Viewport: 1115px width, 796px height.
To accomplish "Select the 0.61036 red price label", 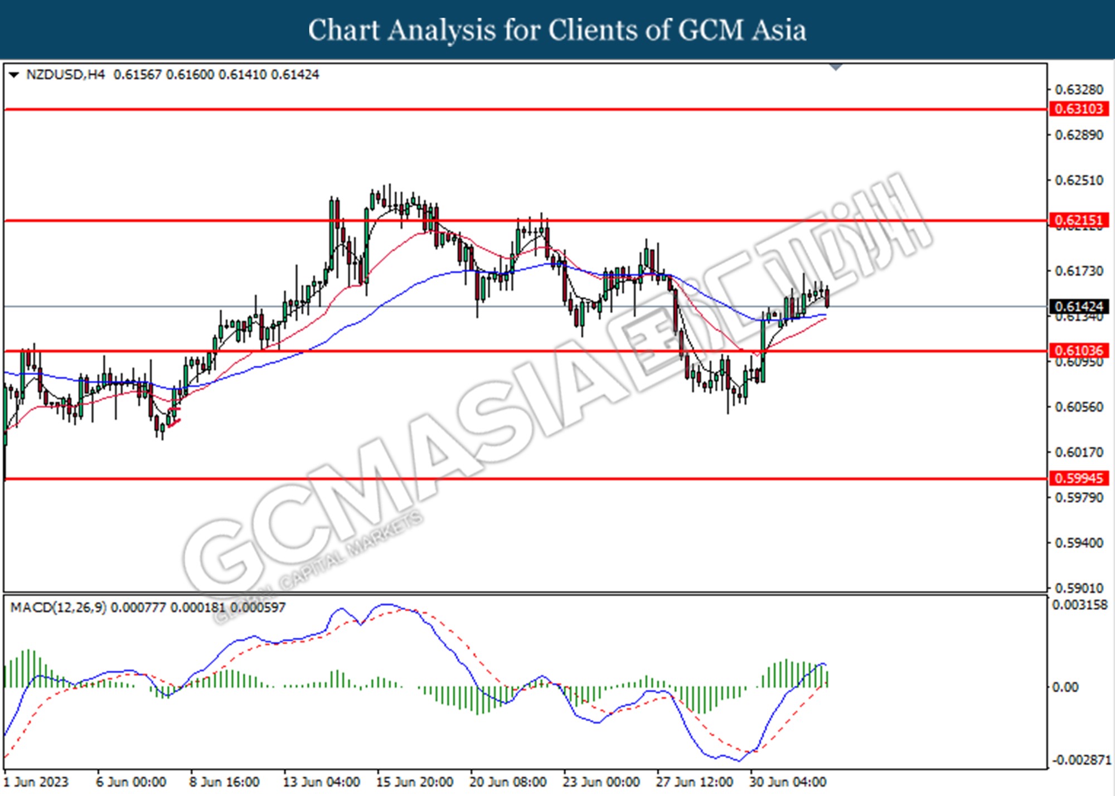I will pyautogui.click(x=1079, y=351).
